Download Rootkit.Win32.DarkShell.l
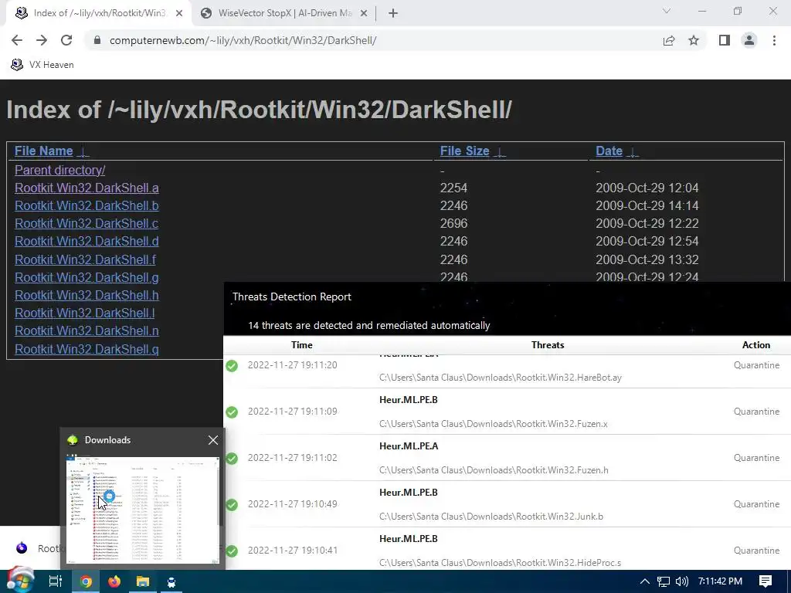This screenshot has width=791, height=593. click(x=84, y=313)
